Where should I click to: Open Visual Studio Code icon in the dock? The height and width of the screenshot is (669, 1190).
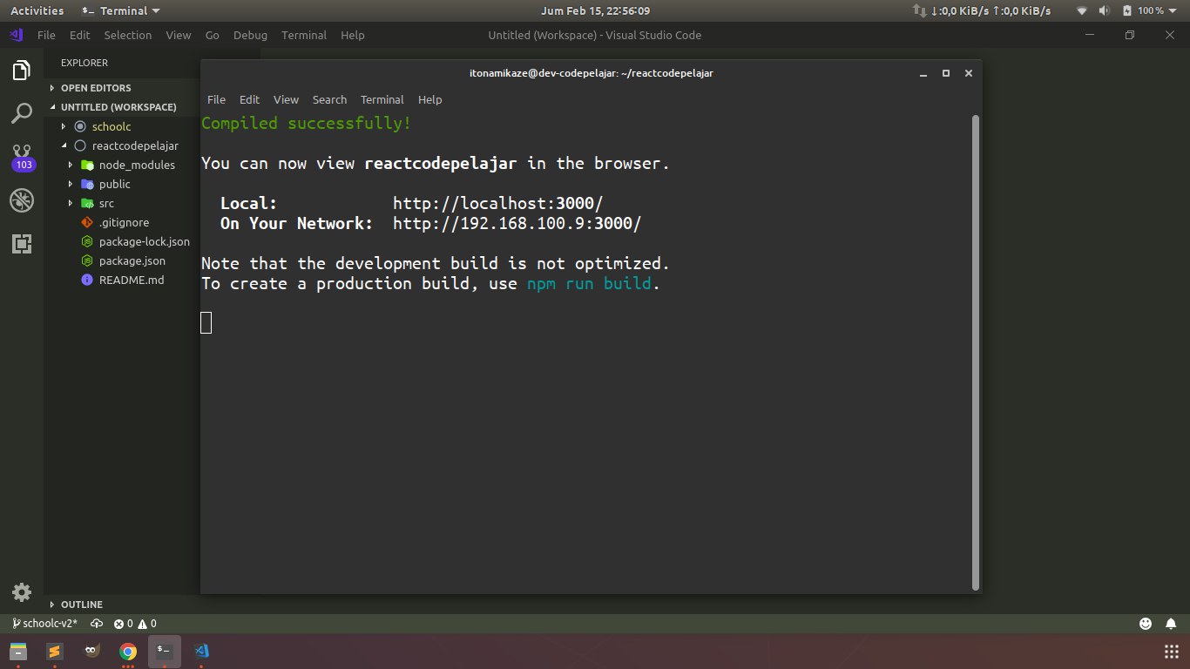click(201, 651)
